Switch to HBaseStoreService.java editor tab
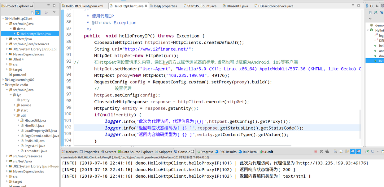 [x=273, y=6]
